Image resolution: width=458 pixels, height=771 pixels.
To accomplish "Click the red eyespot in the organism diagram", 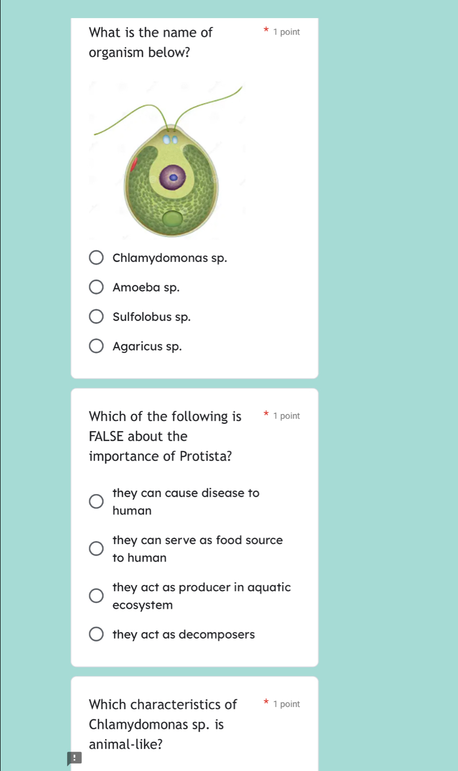I will click(x=134, y=165).
